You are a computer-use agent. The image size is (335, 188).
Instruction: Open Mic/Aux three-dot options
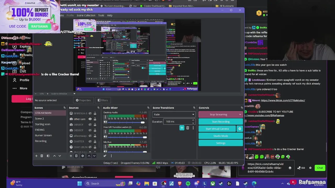(105, 146)
